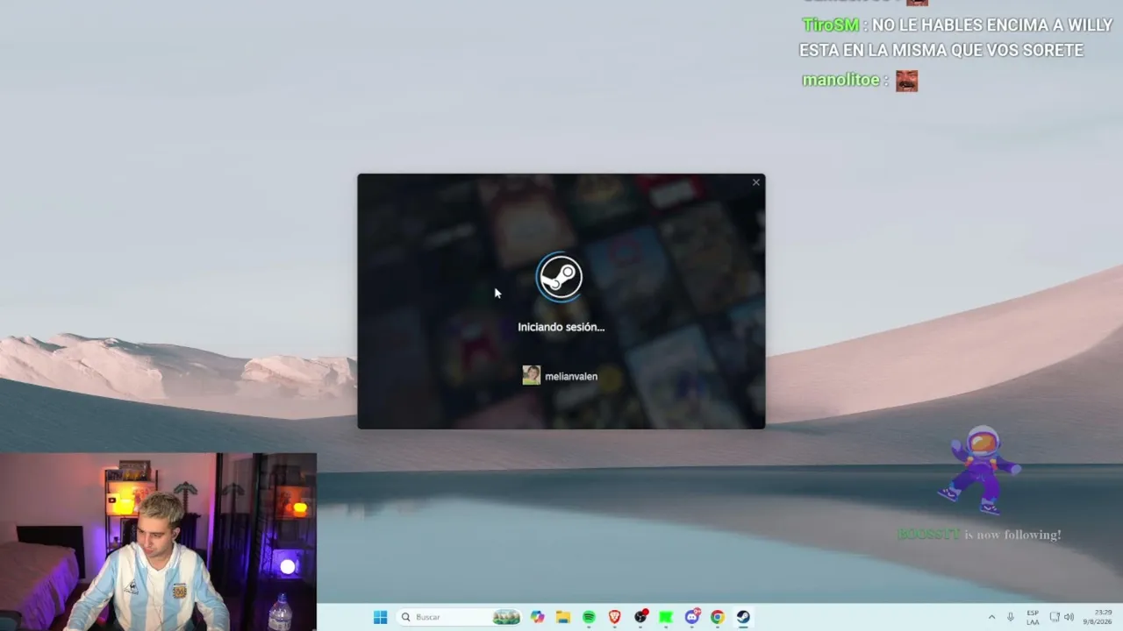The width and height of the screenshot is (1123, 631).
Task: Open Spotify from the taskbar
Action: point(589,617)
